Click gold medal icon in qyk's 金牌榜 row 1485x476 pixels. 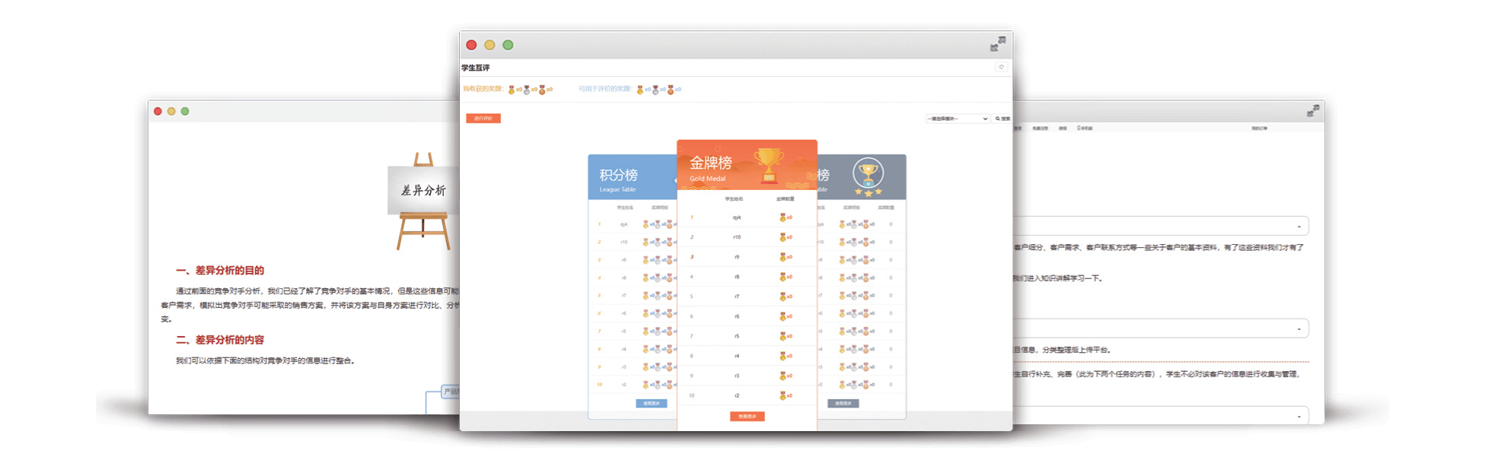pyautogui.click(x=782, y=217)
